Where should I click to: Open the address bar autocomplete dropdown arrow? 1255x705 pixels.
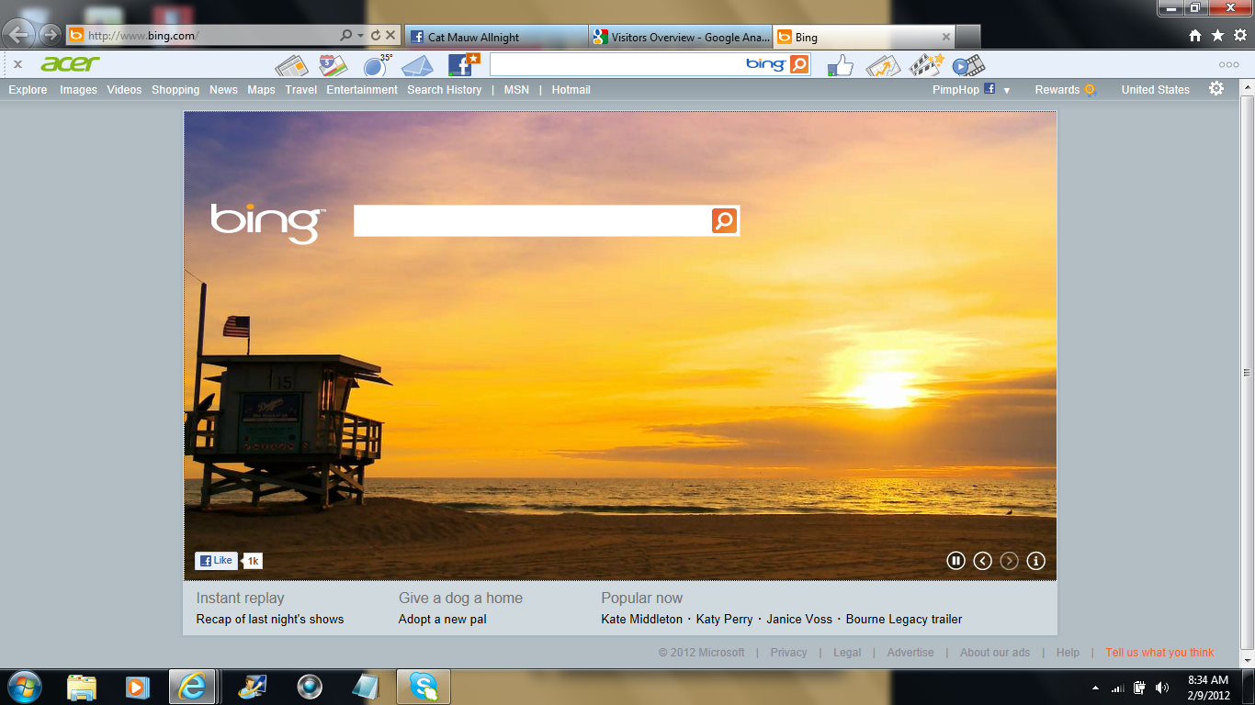point(360,36)
